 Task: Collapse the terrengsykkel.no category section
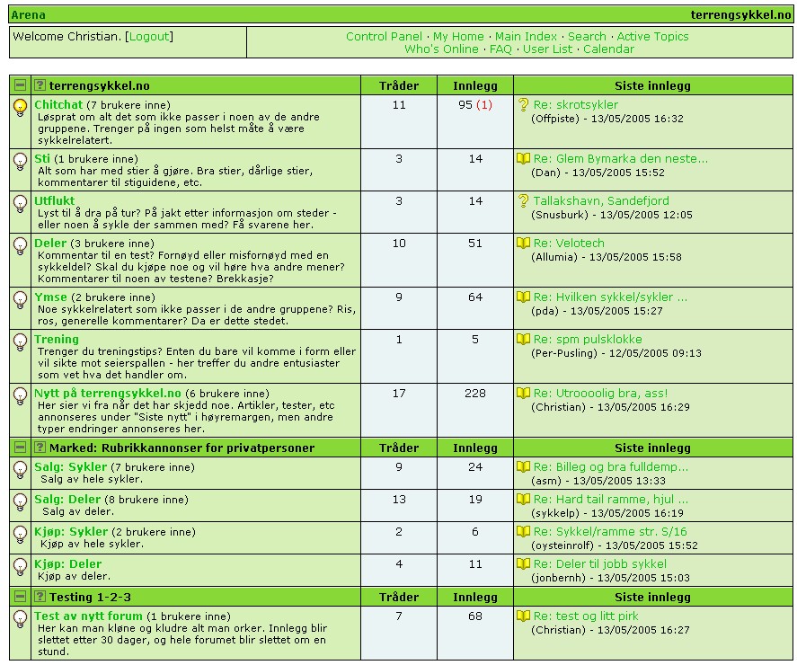[20, 84]
